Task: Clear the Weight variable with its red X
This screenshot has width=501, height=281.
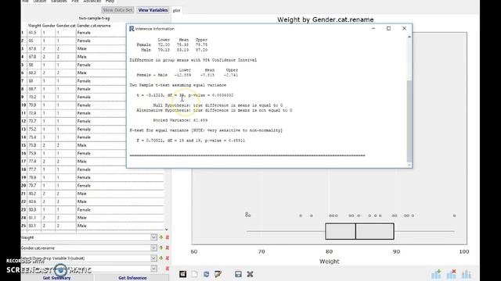Action: (167, 237)
